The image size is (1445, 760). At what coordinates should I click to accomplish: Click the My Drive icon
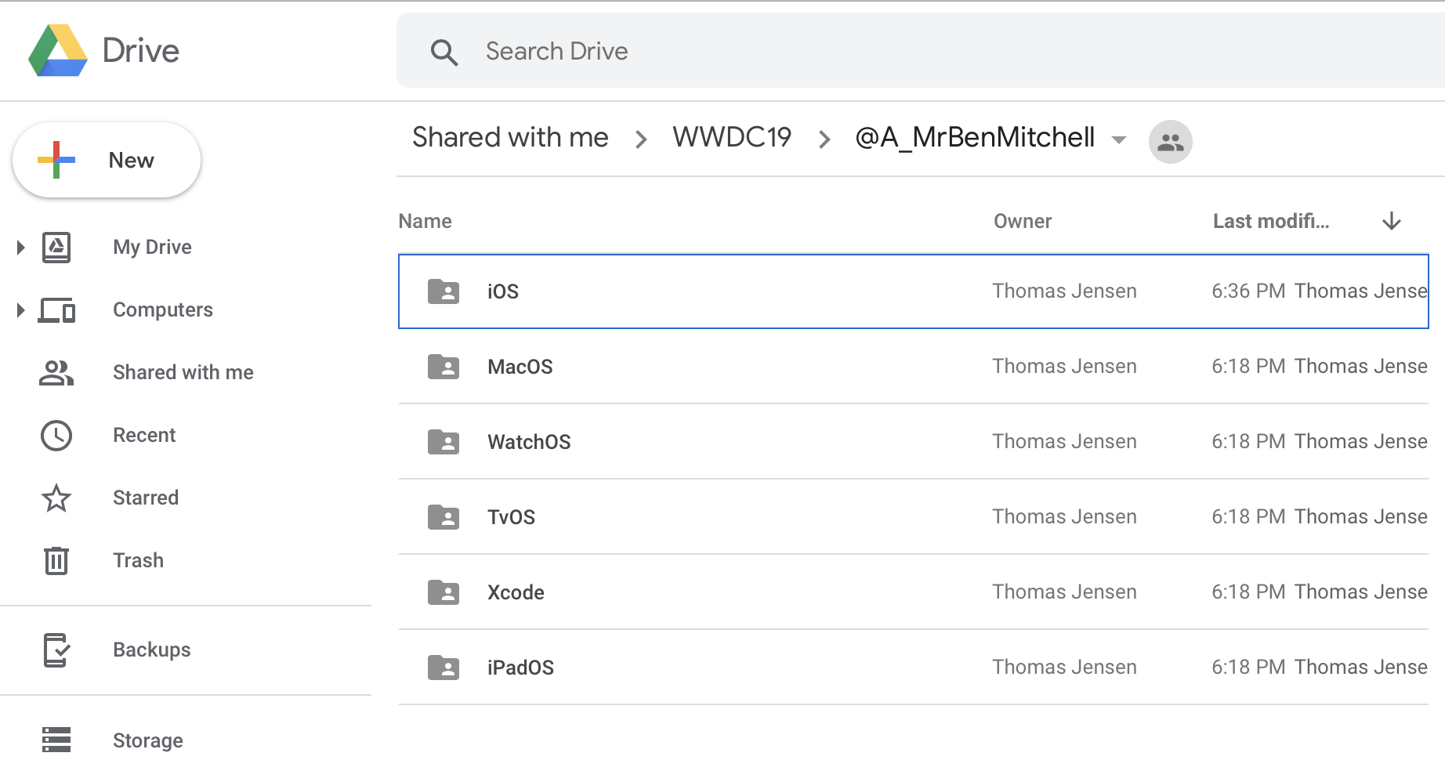(x=56, y=248)
